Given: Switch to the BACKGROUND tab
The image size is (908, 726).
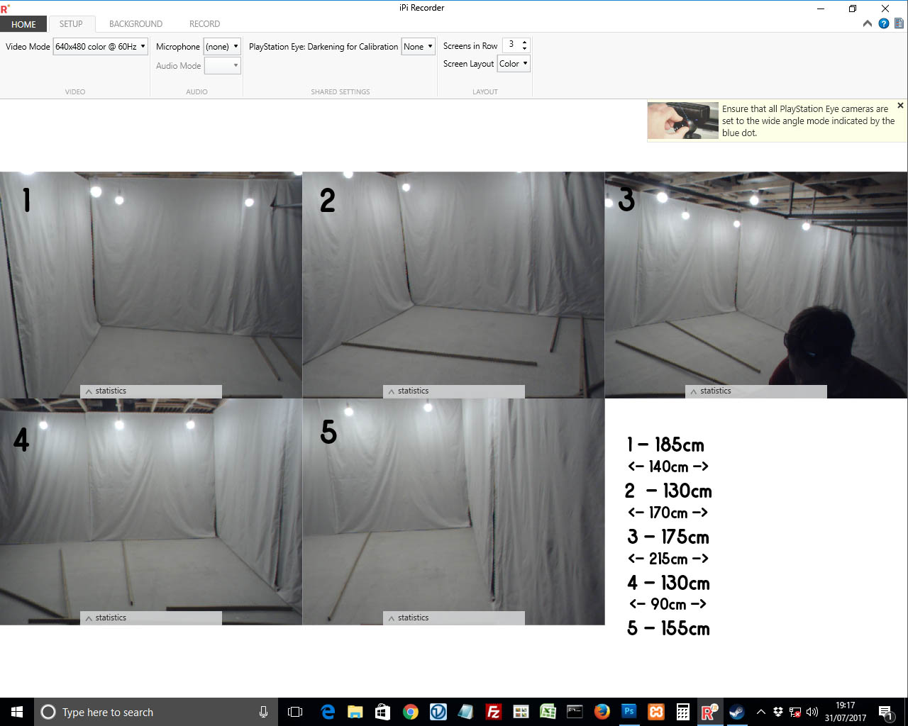Looking at the screenshot, I should click(135, 24).
